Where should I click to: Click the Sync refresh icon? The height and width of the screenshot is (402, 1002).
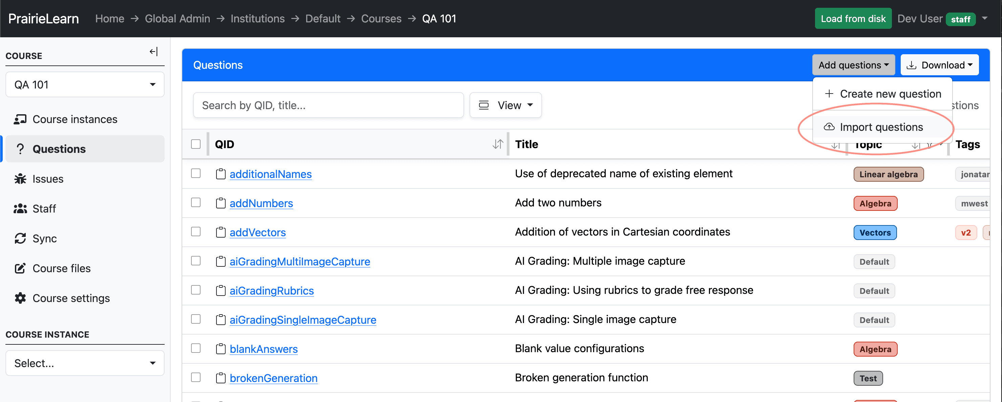tap(20, 239)
